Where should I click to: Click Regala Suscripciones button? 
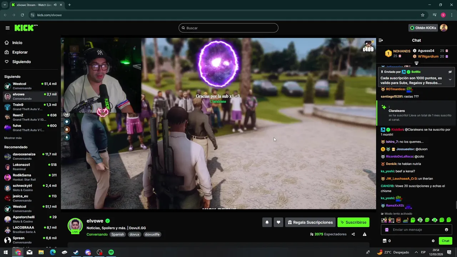pos(310,222)
